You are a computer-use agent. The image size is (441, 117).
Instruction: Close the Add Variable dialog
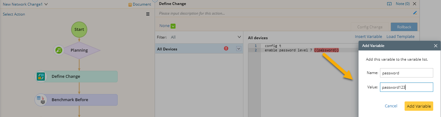[436, 46]
